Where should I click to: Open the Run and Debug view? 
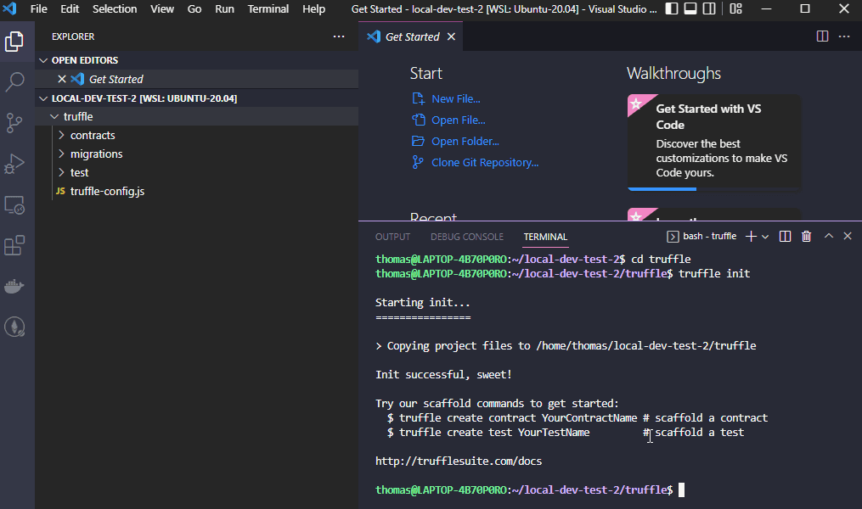point(14,164)
